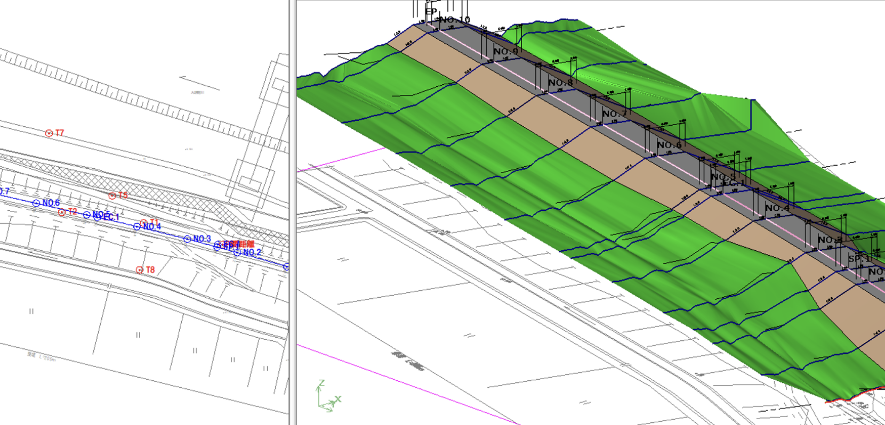Select the NO.9 station label in 3D
The image size is (885, 425).
point(505,51)
